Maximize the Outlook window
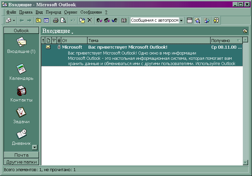Viewport: 252px width, 176px height. click(x=241, y=4)
